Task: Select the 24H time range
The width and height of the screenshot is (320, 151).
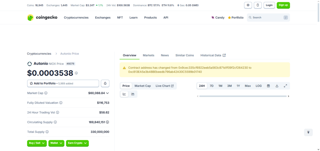Action: click(x=202, y=86)
